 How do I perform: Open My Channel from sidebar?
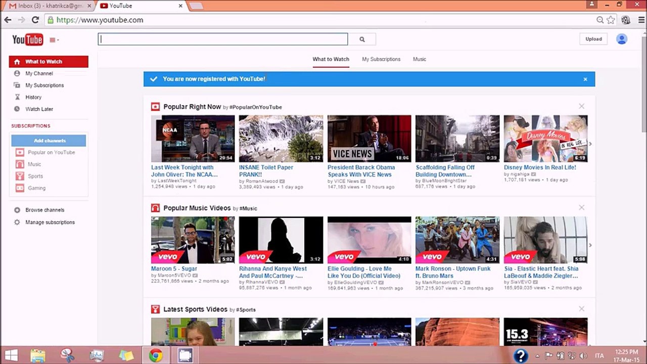[39, 73]
